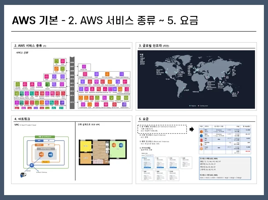268x200 pixels.
Task: Select the $40 plan radio button
Action: tap(143, 171)
